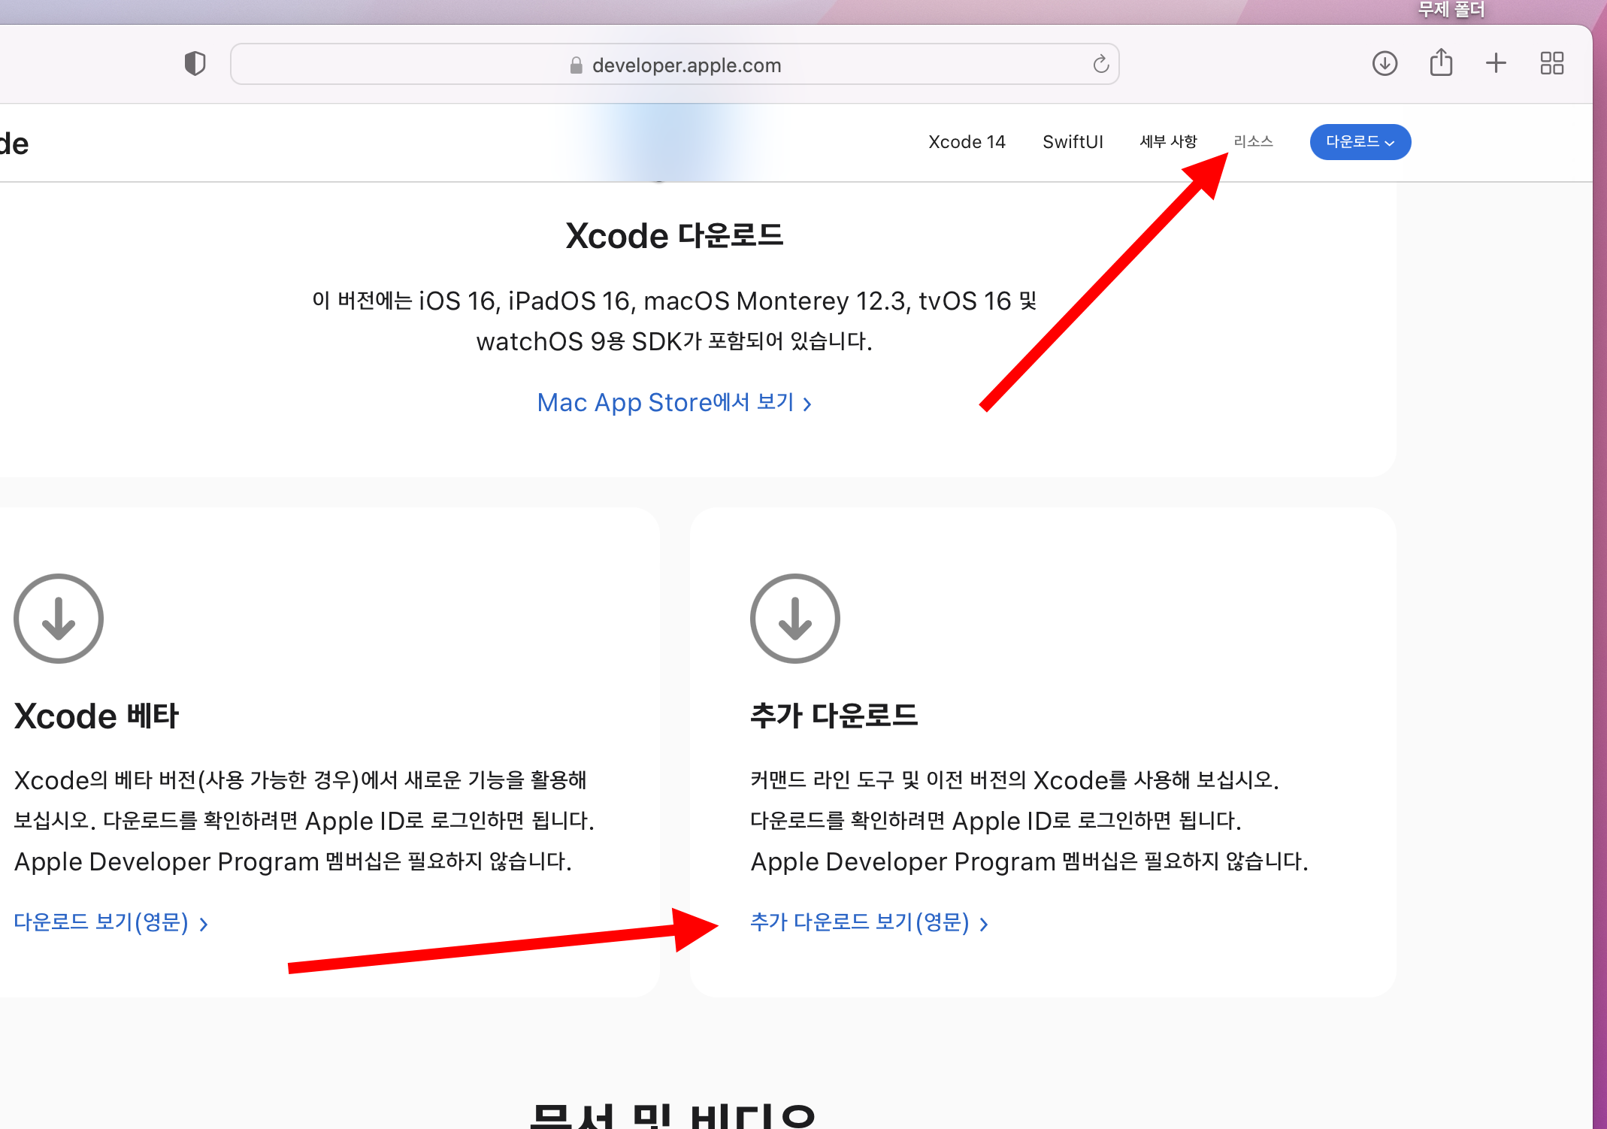The image size is (1607, 1129).
Task: Click download circle icon above 추가 다운로드
Action: [794, 619]
